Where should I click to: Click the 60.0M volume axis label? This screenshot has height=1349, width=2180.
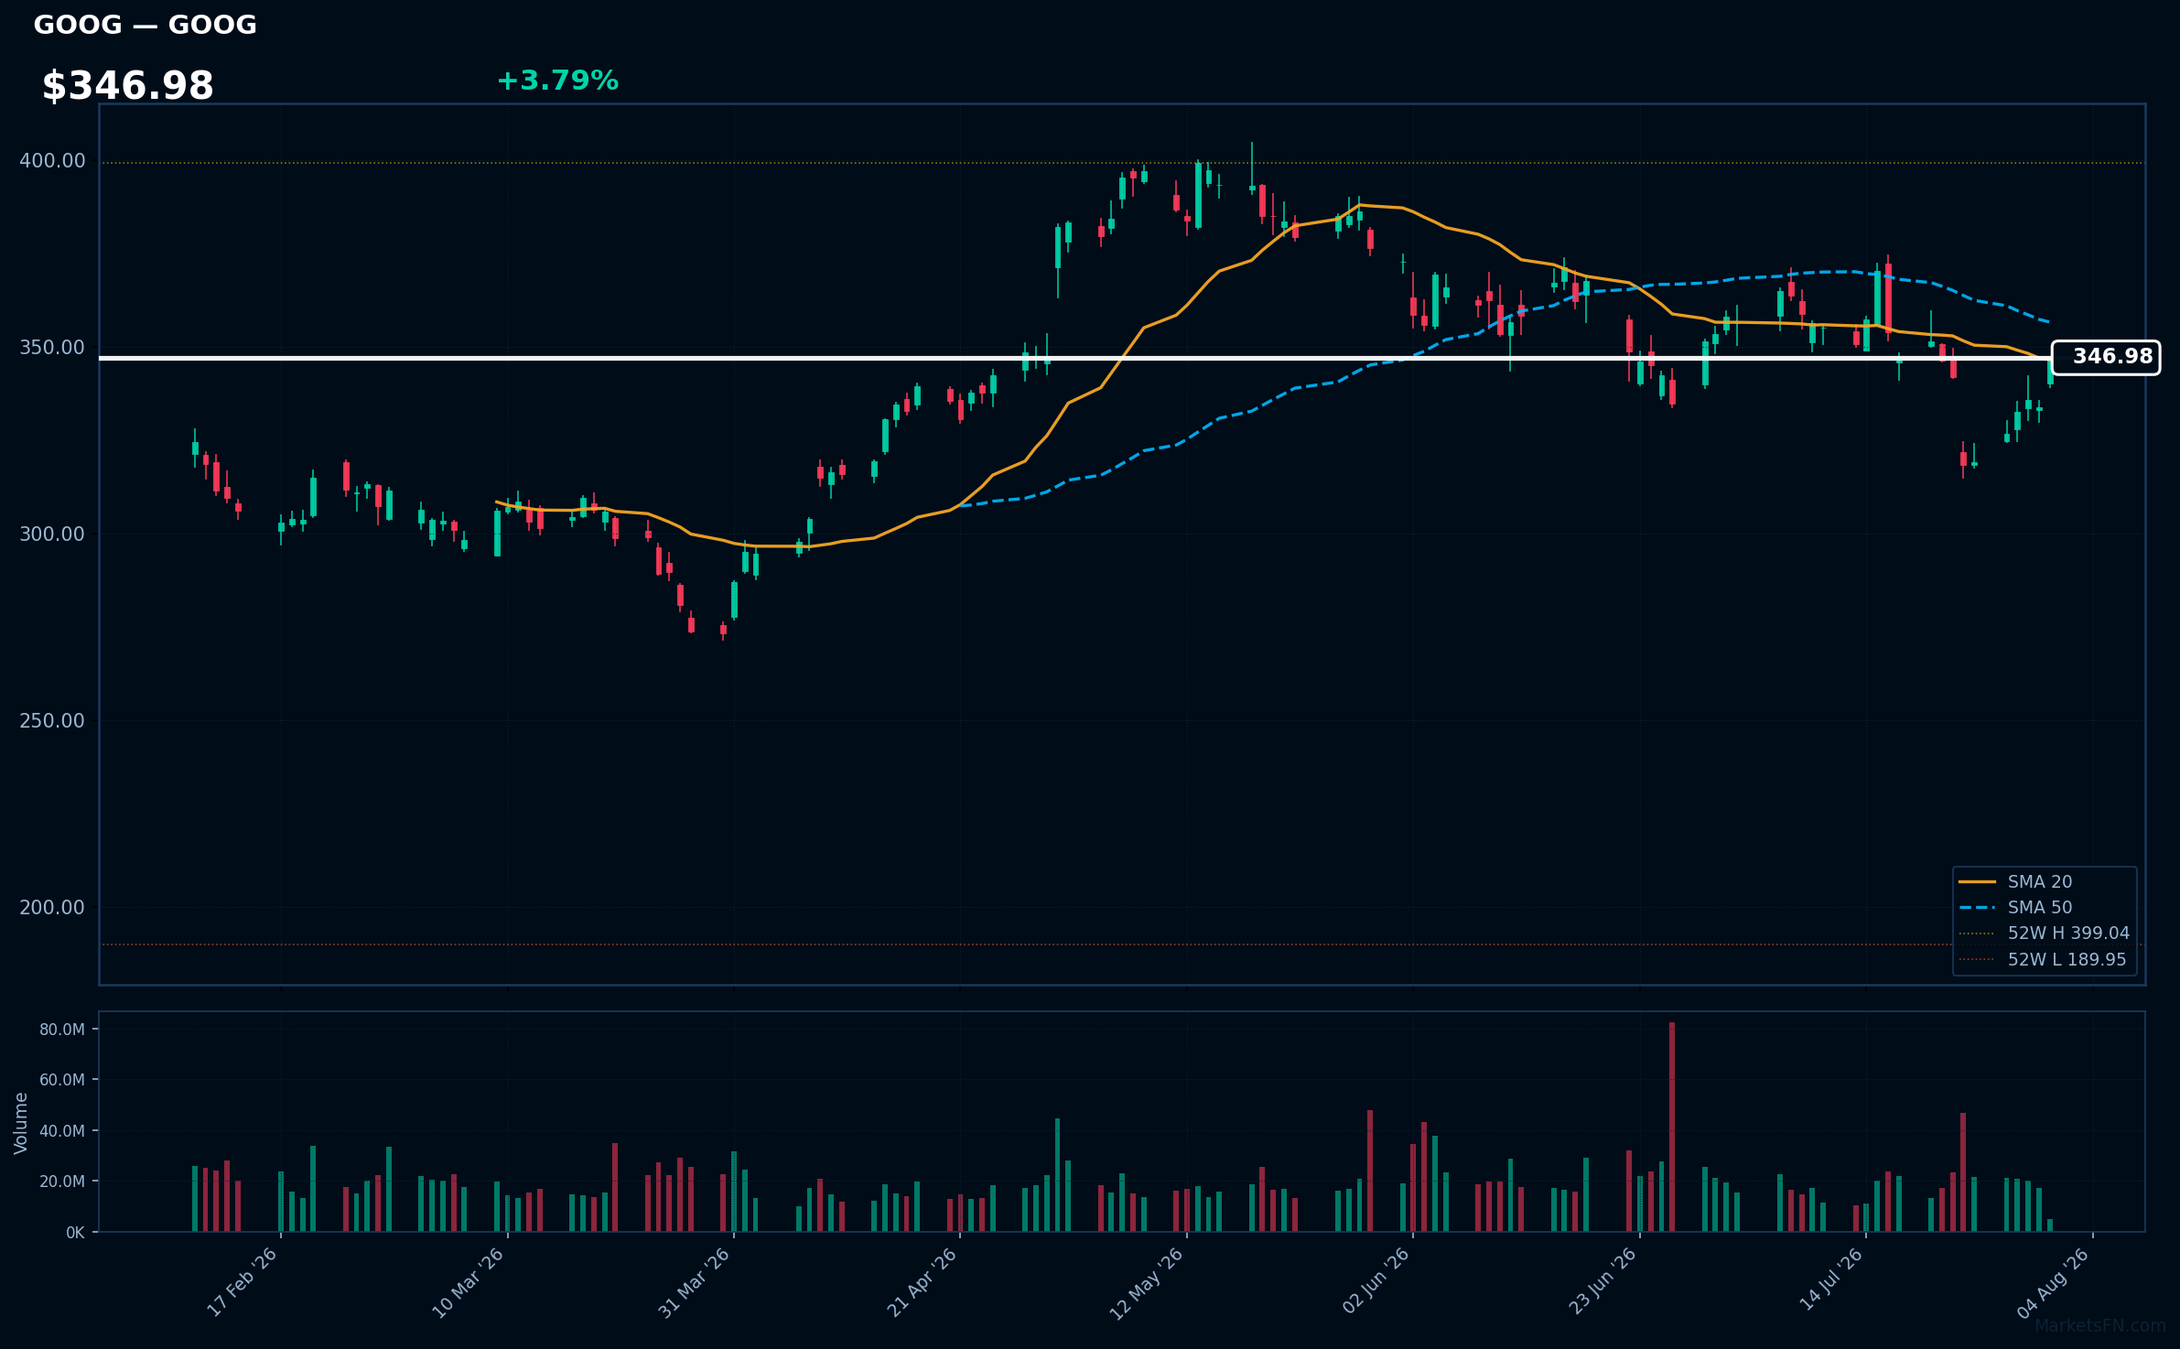[x=62, y=1080]
